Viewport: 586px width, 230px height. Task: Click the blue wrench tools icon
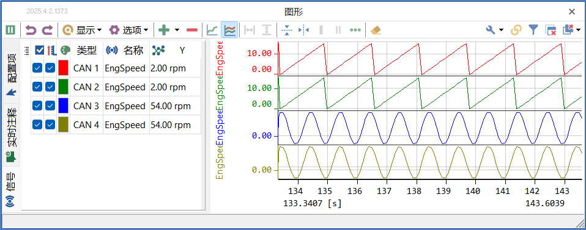point(491,30)
